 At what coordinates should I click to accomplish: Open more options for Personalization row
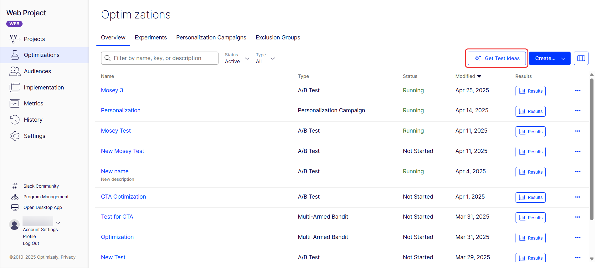(x=578, y=111)
